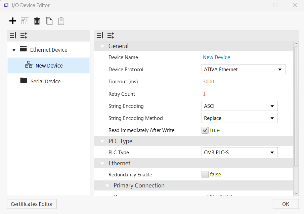This screenshot has height=214, width=304.
Task: Copy the selected device
Action: click(x=49, y=21)
